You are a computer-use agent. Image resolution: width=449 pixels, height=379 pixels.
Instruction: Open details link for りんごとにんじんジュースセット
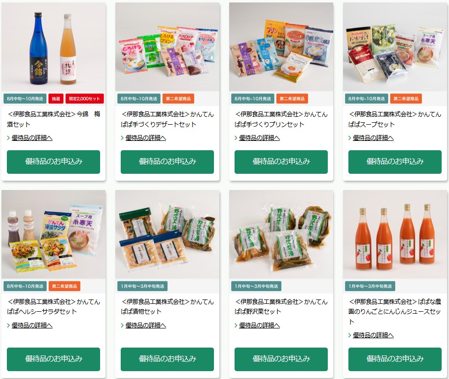point(373,335)
